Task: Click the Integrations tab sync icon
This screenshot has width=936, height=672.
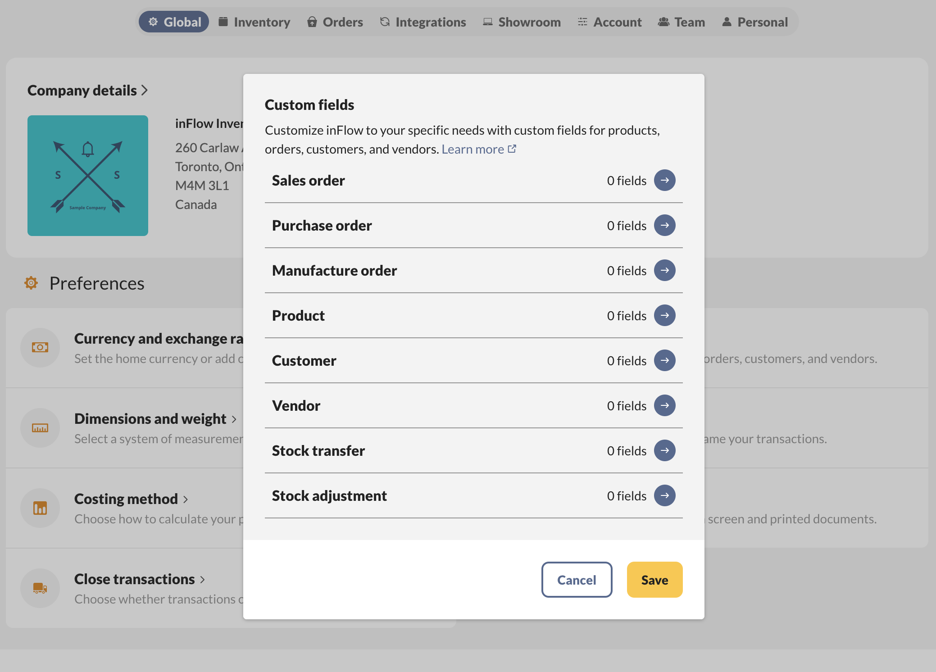Action: 385,22
